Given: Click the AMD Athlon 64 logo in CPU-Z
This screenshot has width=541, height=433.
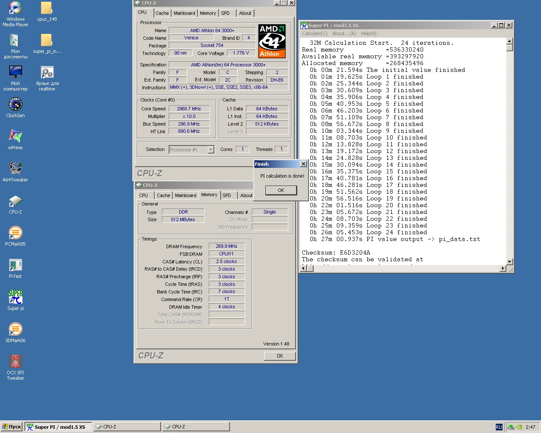Looking at the screenshot, I should [272, 41].
